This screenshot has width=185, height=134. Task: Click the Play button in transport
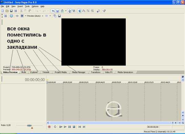pos(65,127)
